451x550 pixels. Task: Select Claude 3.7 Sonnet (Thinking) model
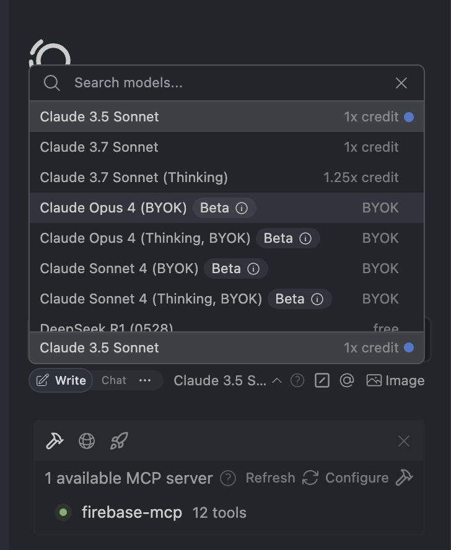(x=227, y=178)
